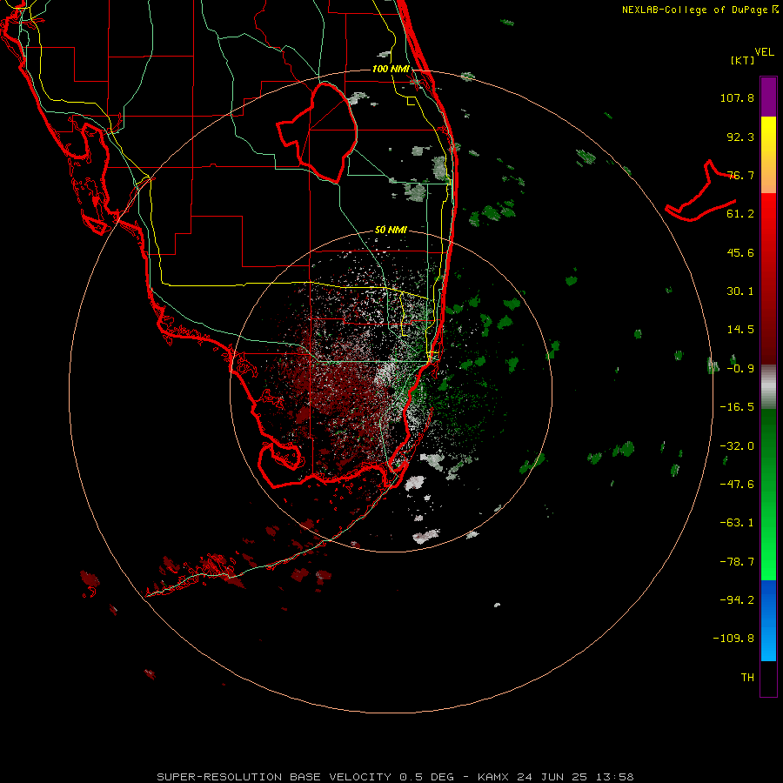Click the 100 NMI range ring label
The width and height of the screenshot is (783, 783).
click(x=391, y=69)
